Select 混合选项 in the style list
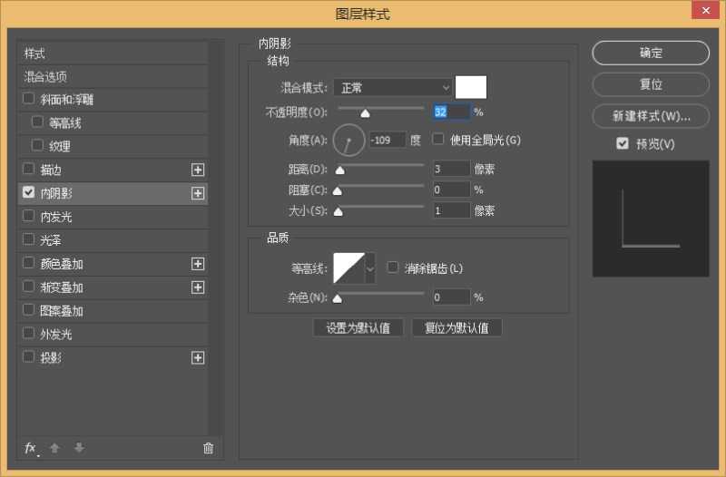 point(46,77)
